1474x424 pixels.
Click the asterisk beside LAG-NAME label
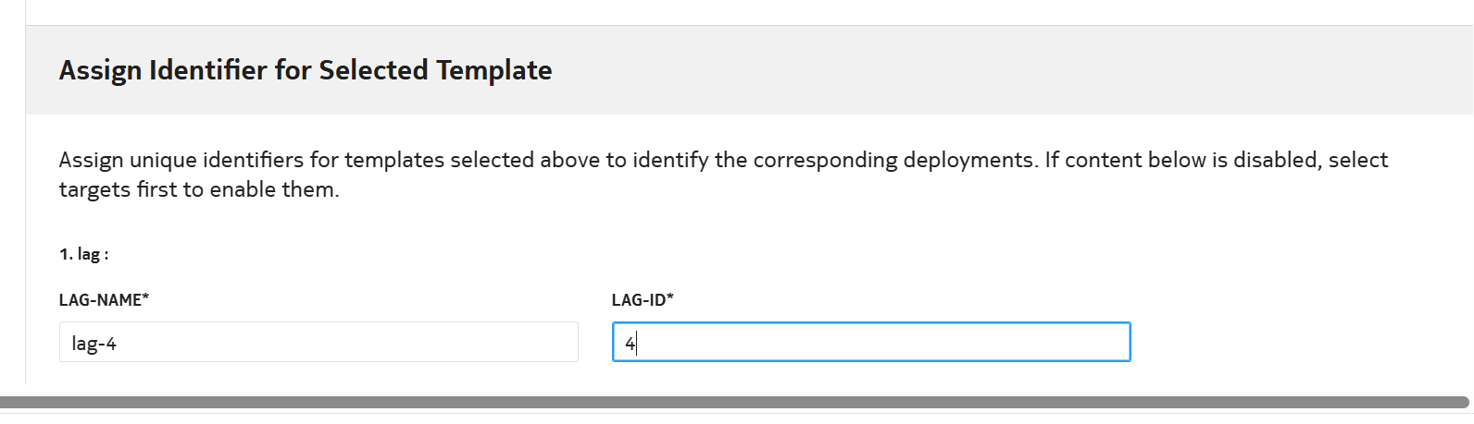click(145, 298)
